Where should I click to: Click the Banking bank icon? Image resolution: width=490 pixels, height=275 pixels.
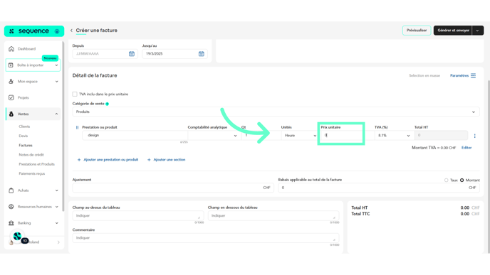pyautogui.click(x=11, y=223)
